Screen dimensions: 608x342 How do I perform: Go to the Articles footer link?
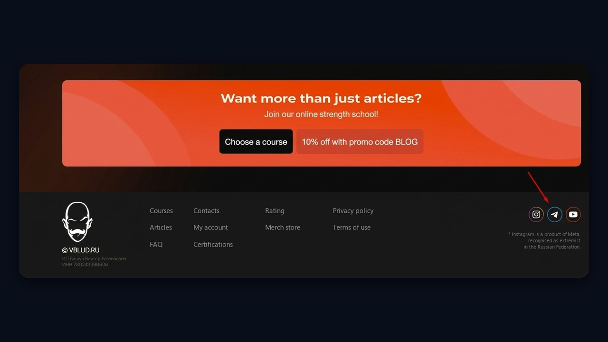pyautogui.click(x=161, y=228)
